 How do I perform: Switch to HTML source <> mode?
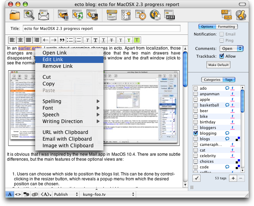(x=18, y=194)
